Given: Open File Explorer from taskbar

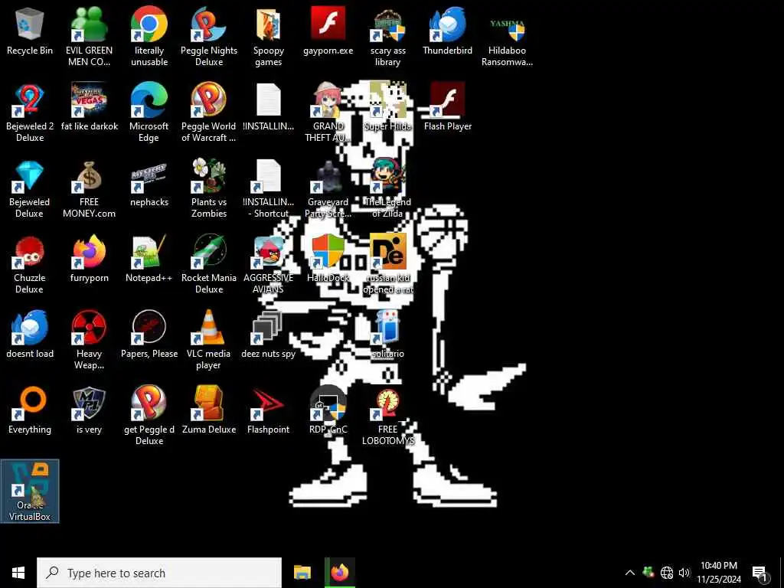Looking at the screenshot, I should click(x=302, y=573).
